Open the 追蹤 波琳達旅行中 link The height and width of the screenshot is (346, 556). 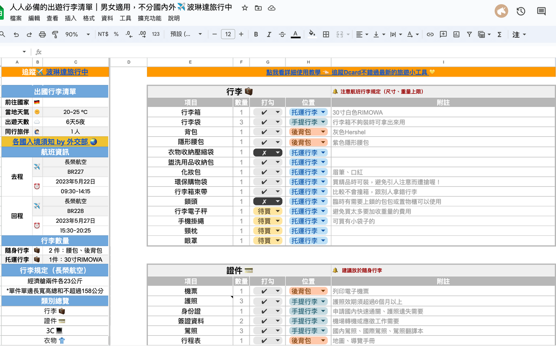(55, 72)
